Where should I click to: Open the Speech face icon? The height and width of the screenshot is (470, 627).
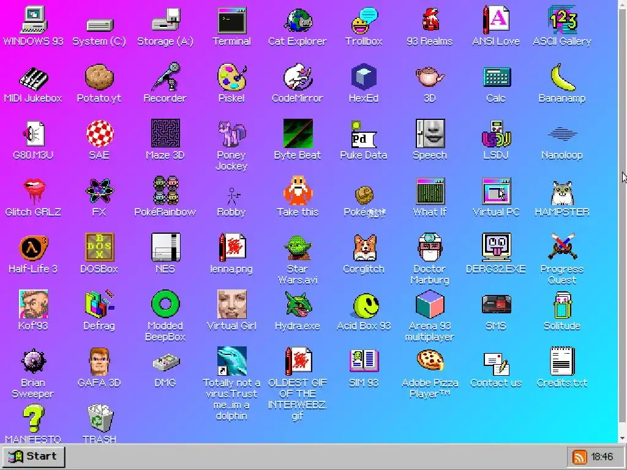pos(430,133)
